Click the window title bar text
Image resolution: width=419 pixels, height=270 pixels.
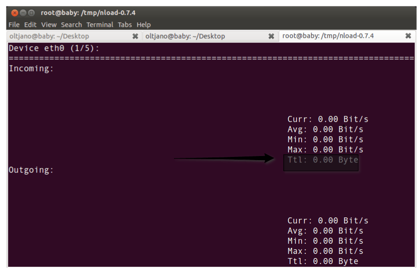[88, 13]
